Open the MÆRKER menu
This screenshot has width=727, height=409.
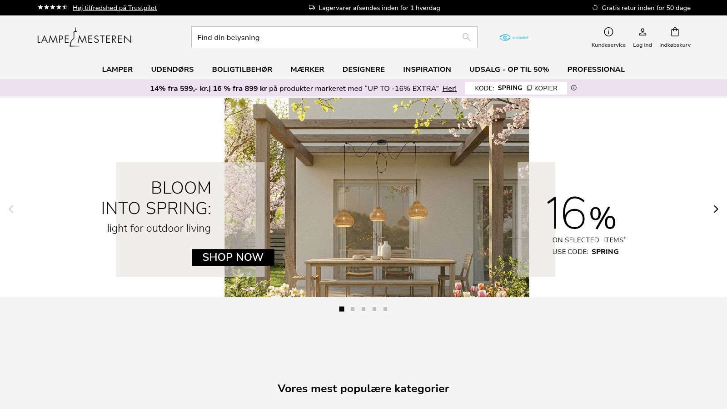(x=307, y=70)
